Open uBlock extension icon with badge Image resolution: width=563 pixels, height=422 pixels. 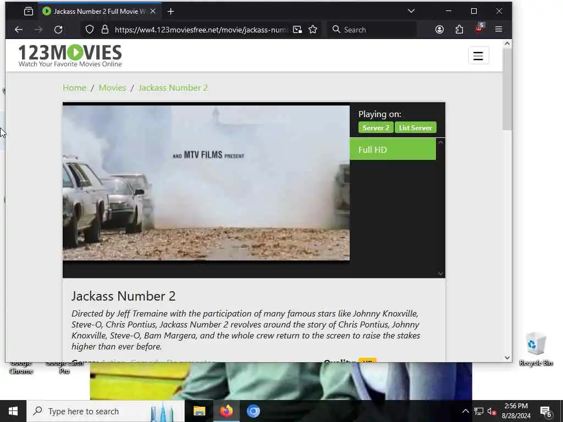pos(479,29)
